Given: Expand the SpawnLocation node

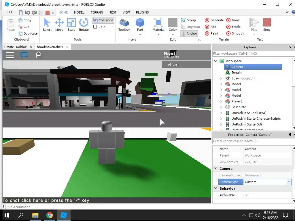Looking at the screenshot, I should 221,78.
